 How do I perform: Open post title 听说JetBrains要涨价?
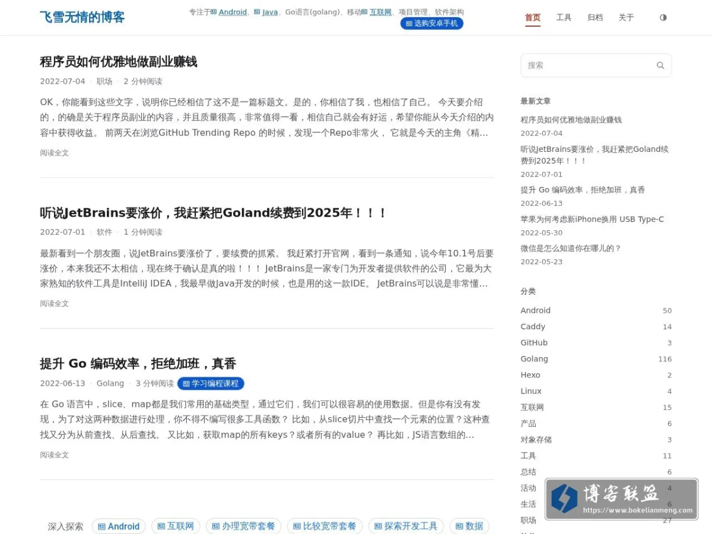click(214, 212)
